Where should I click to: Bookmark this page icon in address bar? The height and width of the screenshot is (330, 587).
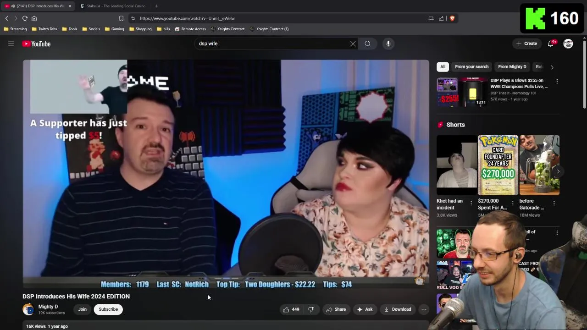click(x=121, y=18)
